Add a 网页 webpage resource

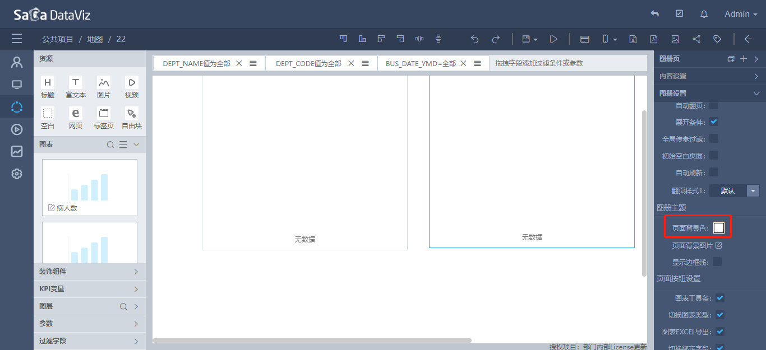[76, 118]
